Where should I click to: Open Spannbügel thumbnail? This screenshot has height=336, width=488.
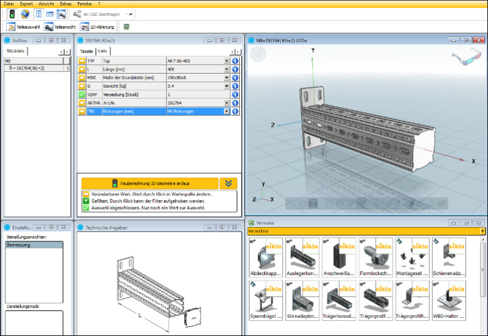(x=266, y=300)
